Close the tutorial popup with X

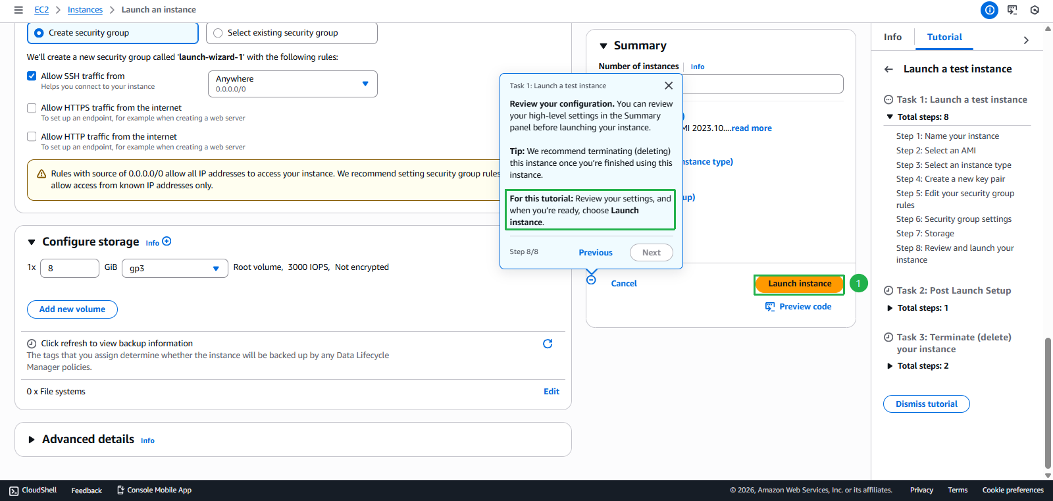point(668,86)
